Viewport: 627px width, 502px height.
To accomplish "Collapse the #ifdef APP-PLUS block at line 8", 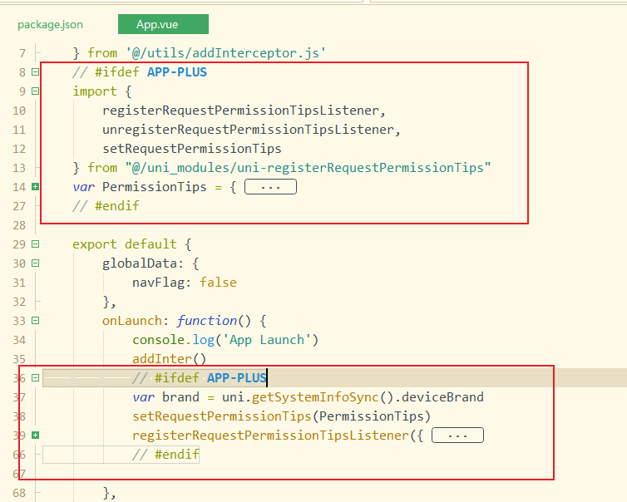I will [x=35, y=72].
